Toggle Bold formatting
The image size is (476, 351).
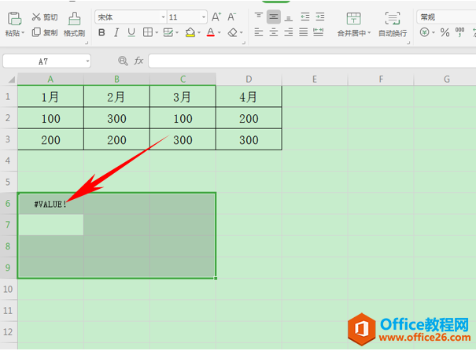pyautogui.click(x=101, y=32)
